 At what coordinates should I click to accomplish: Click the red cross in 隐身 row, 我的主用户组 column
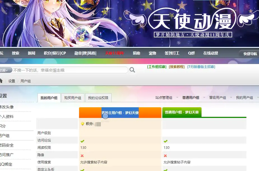(x=82, y=156)
